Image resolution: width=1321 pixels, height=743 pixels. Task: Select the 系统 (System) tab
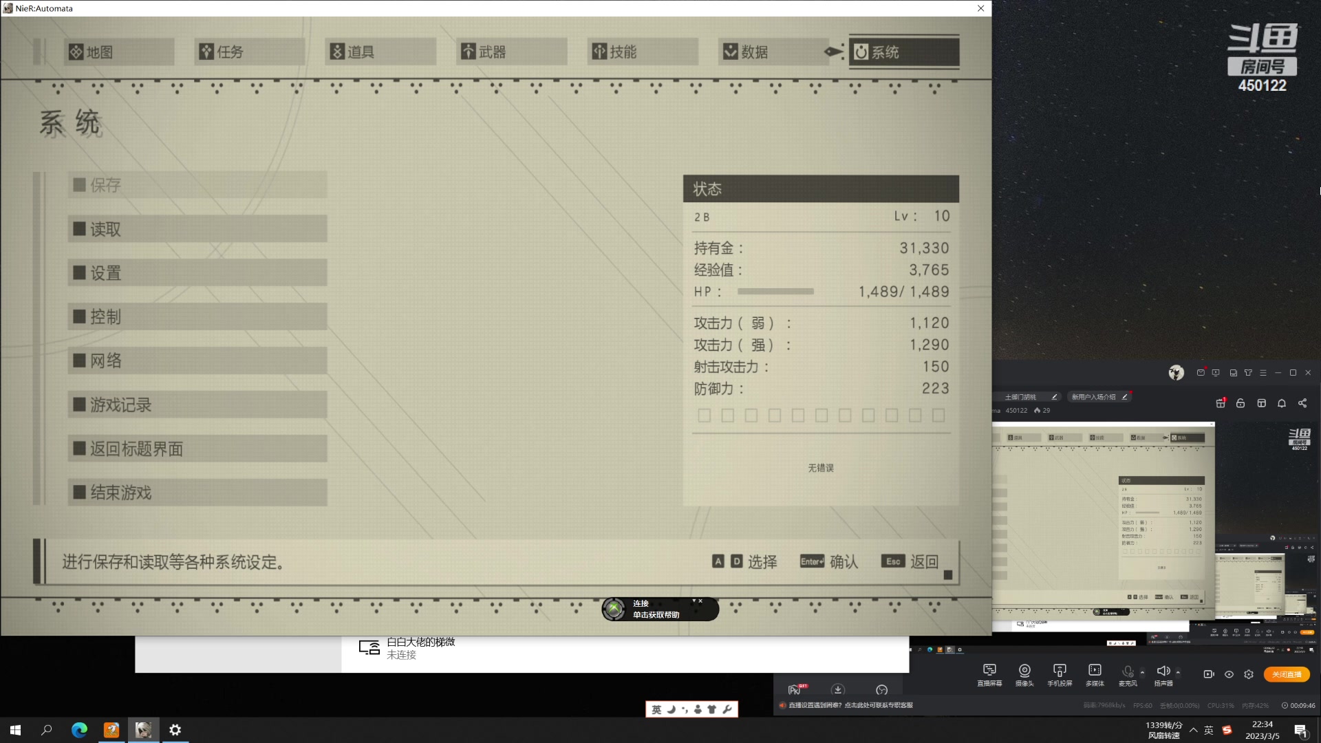coord(904,52)
